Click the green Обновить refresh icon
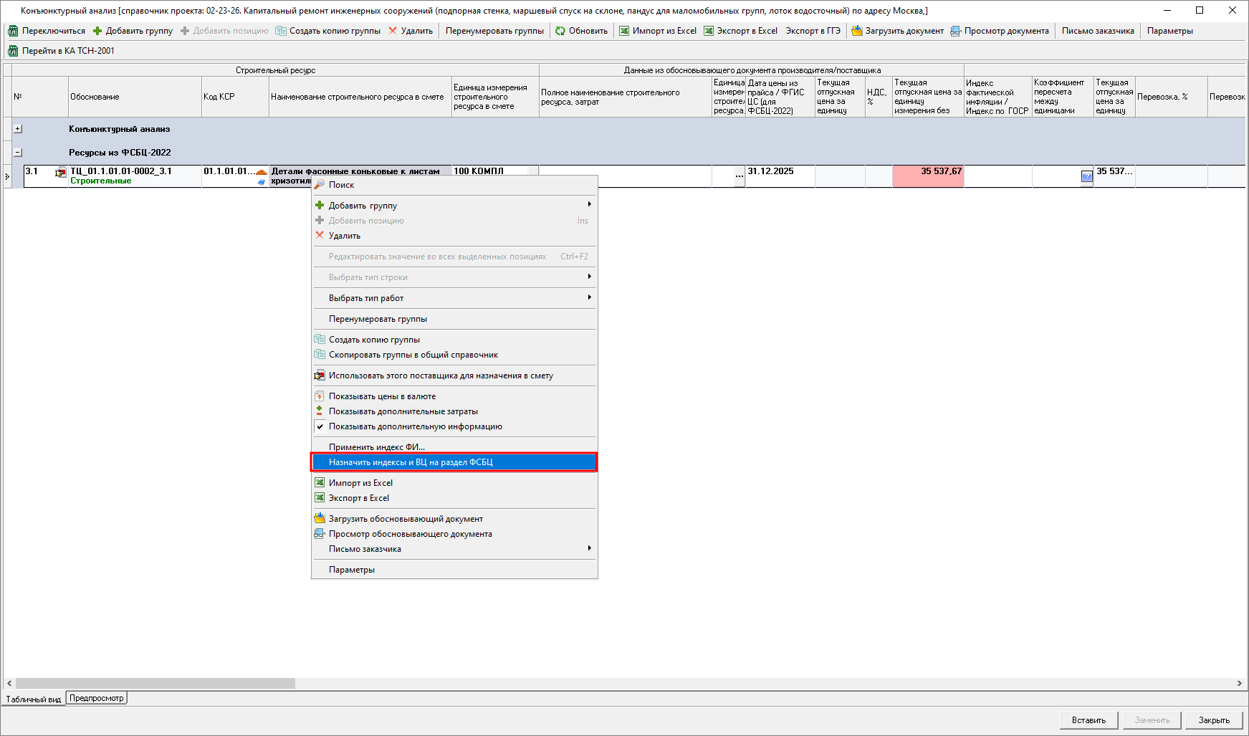The height and width of the screenshot is (736, 1249). pyautogui.click(x=560, y=31)
